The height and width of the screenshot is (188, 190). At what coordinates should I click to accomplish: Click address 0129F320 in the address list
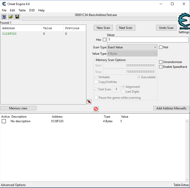click(57, 121)
